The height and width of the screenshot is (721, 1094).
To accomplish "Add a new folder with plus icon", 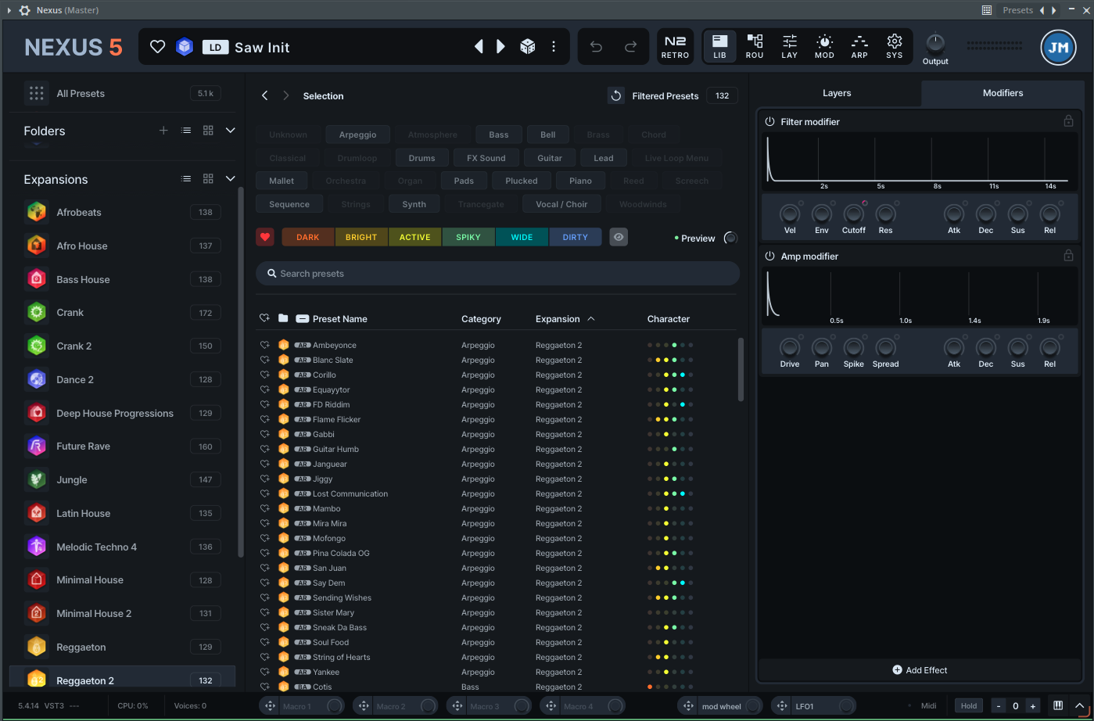I will 163,131.
